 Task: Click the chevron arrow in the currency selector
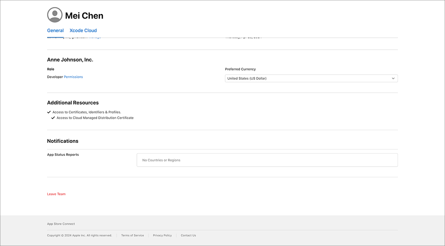coord(393,78)
